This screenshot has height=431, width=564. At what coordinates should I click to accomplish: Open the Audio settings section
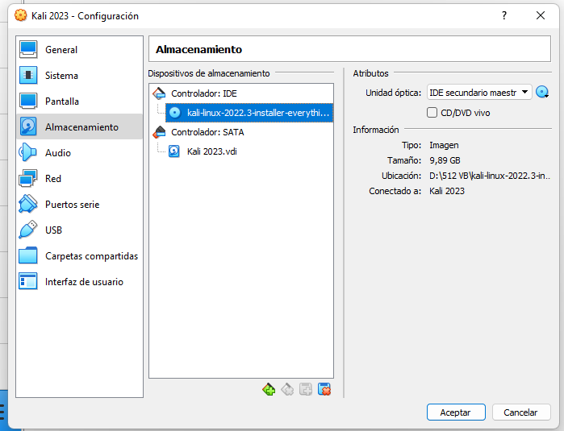pyautogui.click(x=79, y=152)
